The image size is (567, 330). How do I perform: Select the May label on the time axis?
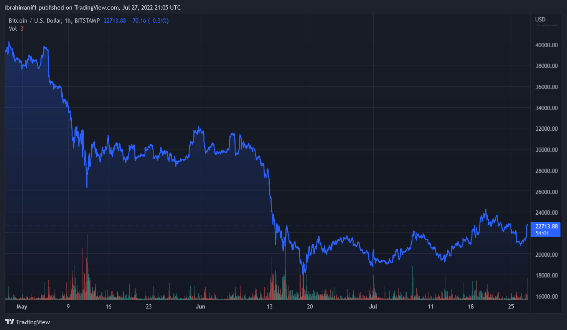(22, 307)
